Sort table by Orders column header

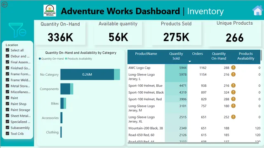tap(197, 54)
